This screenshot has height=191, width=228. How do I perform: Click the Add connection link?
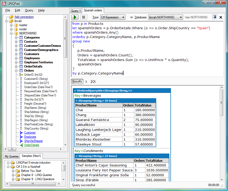(24, 17)
